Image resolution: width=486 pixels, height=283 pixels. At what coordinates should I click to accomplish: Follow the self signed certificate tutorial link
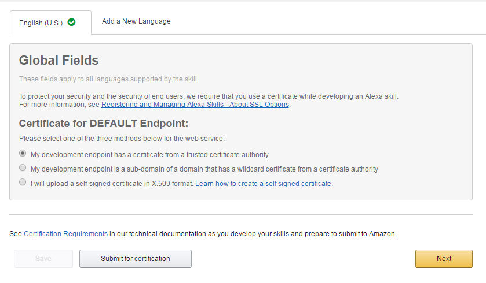pos(264,184)
